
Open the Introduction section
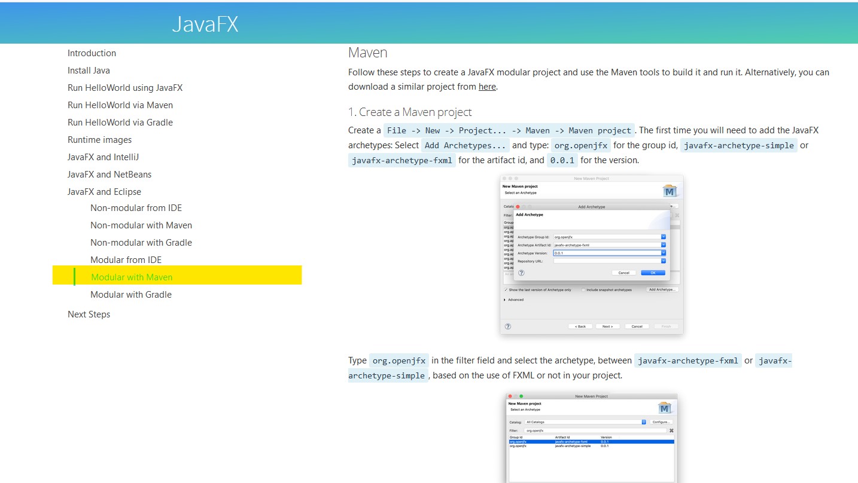coord(92,53)
